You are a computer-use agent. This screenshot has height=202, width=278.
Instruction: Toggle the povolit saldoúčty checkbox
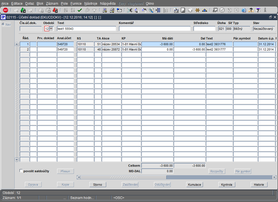[21, 171]
